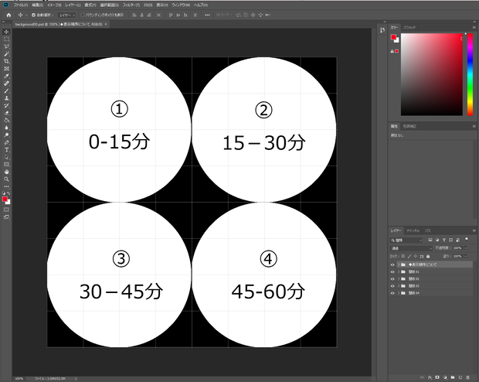
Task: Select the Crop tool in toolbar
Action: click(x=6, y=61)
